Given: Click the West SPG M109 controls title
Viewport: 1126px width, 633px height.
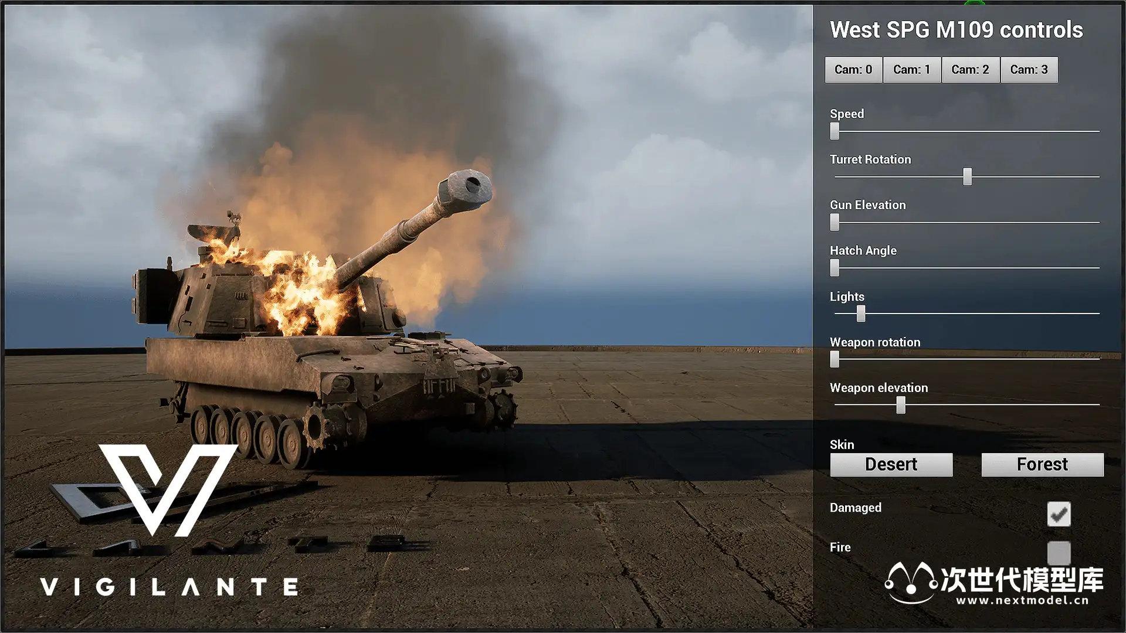Looking at the screenshot, I should (x=956, y=30).
